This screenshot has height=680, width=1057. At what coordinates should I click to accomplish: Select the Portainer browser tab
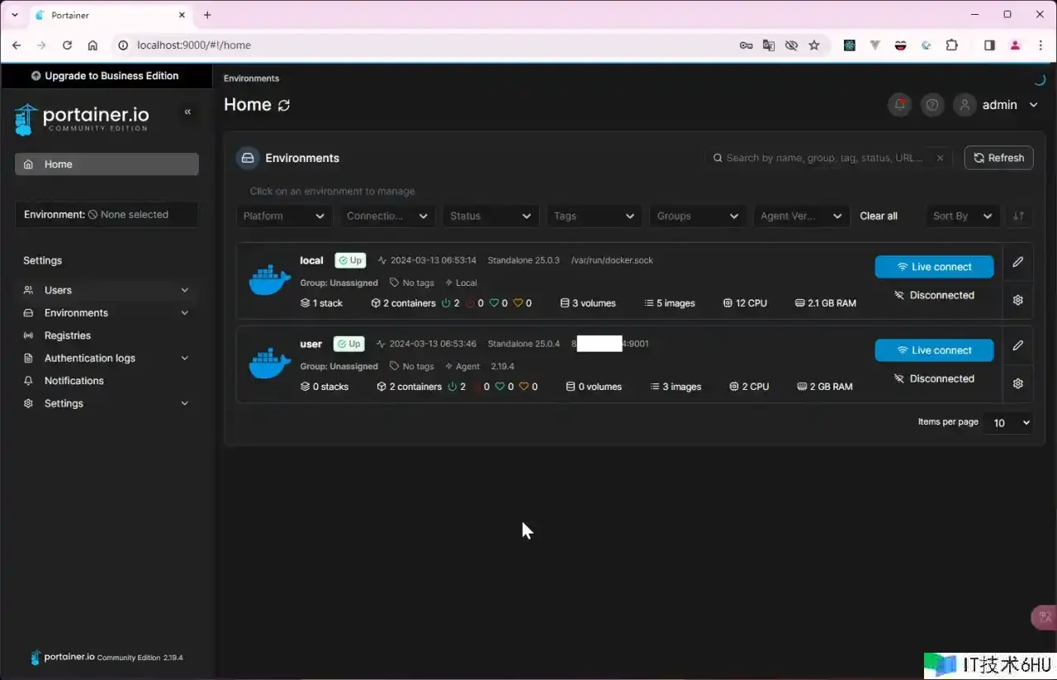(111, 15)
